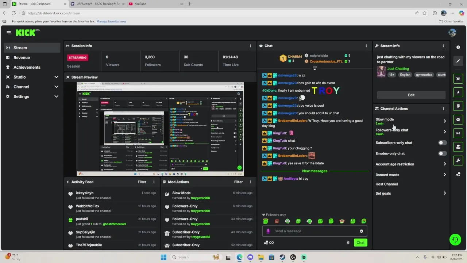Click the Windows Start button
The image size is (467, 263).
[x=164, y=257]
